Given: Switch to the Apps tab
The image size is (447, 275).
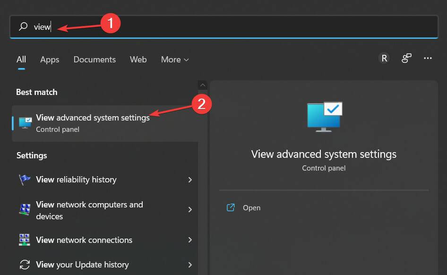Looking at the screenshot, I should coord(49,60).
